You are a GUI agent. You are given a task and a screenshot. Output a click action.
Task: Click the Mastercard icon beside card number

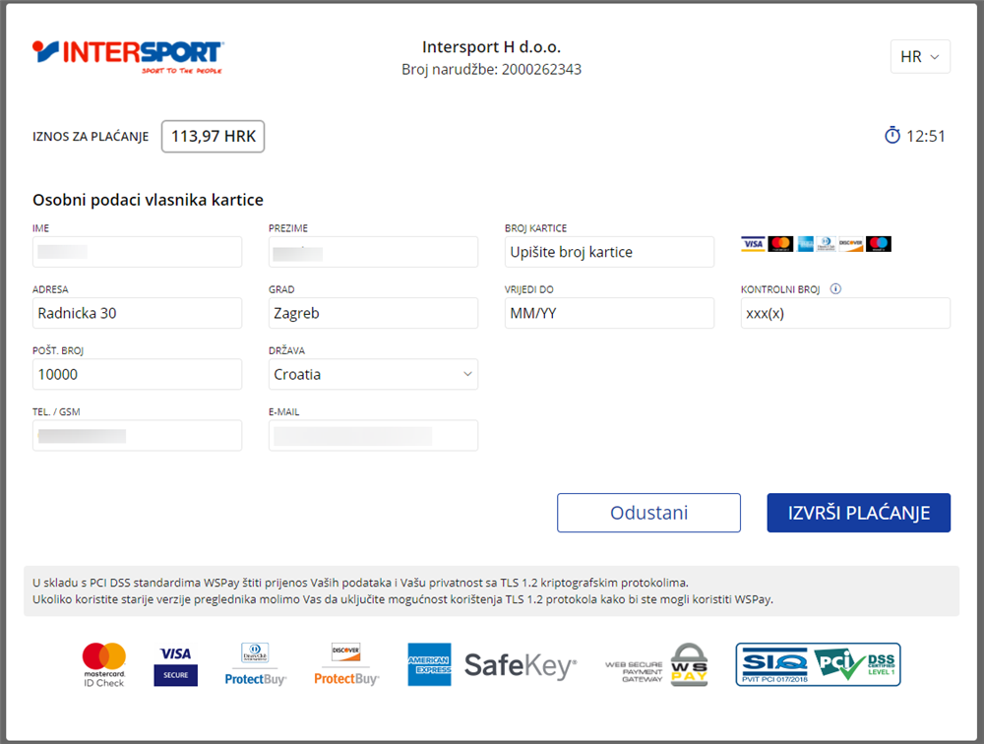(780, 244)
